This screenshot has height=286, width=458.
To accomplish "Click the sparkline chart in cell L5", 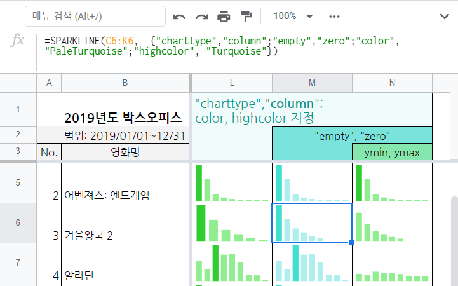I will coord(232,183).
